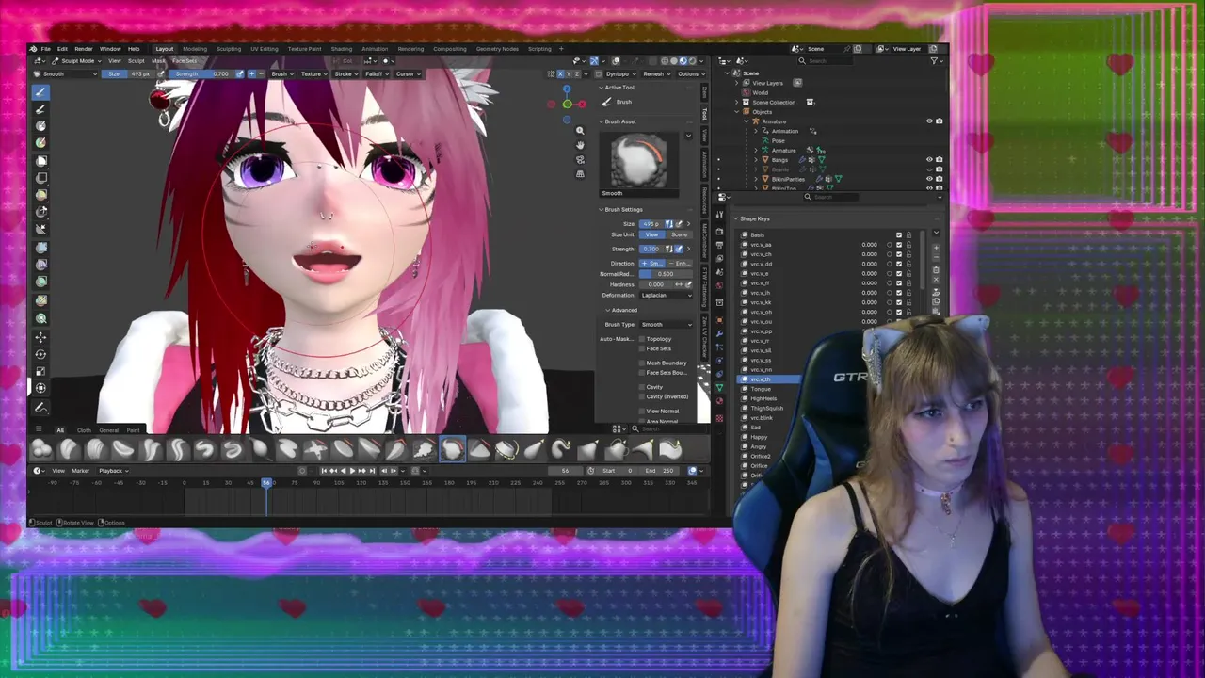Open the Render menu
Image resolution: width=1205 pixels, height=678 pixels.
coord(84,49)
